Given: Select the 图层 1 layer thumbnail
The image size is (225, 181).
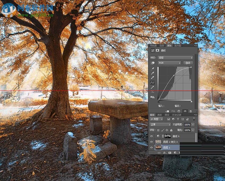Looking at the screenshot, I should pos(158,147).
